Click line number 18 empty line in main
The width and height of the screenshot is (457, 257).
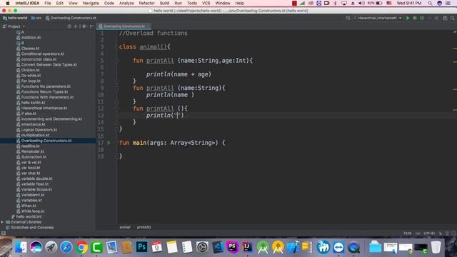[x=101, y=149]
